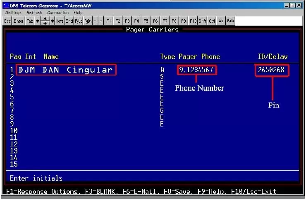Viewport: 306px width, 200px height.
Task: Toggle the Alt modifier button
Action: (221, 21)
